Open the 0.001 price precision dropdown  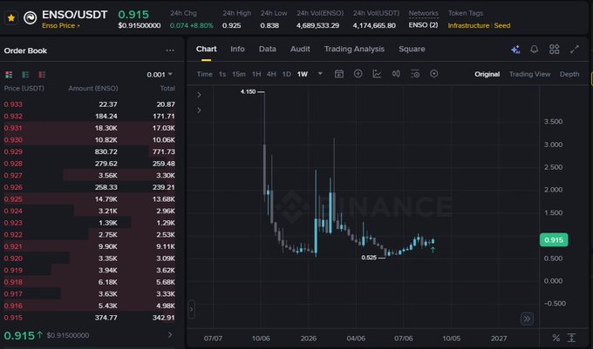click(x=160, y=75)
